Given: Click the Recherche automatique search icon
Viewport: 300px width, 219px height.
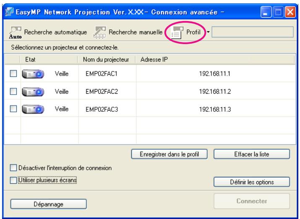Looking at the screenshot, I should coord(15,32).
